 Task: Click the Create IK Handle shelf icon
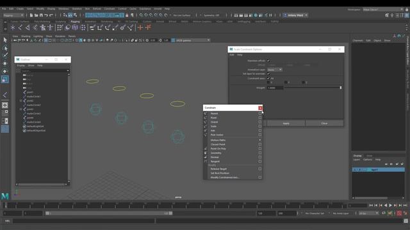28,27
